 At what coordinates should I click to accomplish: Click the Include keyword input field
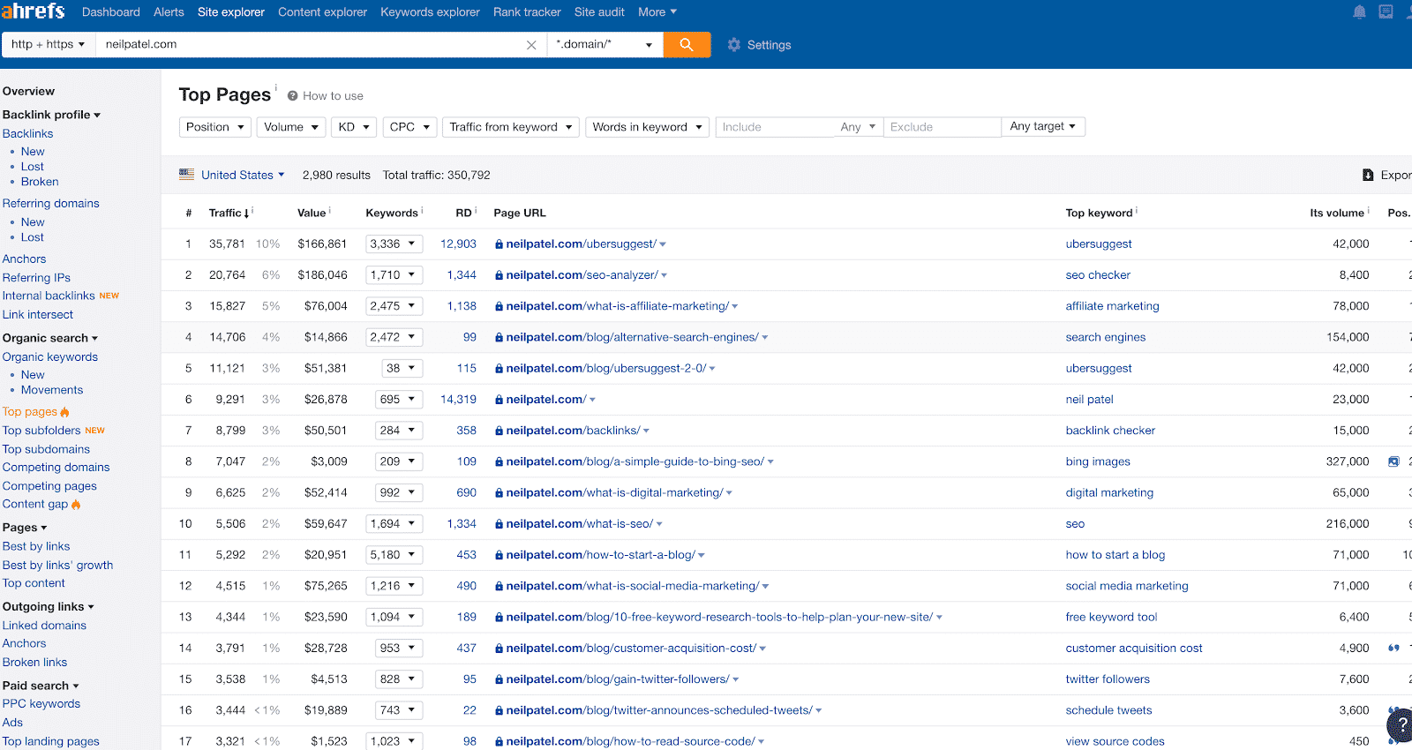(773, 127)
